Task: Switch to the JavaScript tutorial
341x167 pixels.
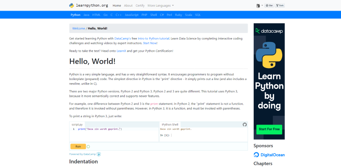Action: (132, 15)
